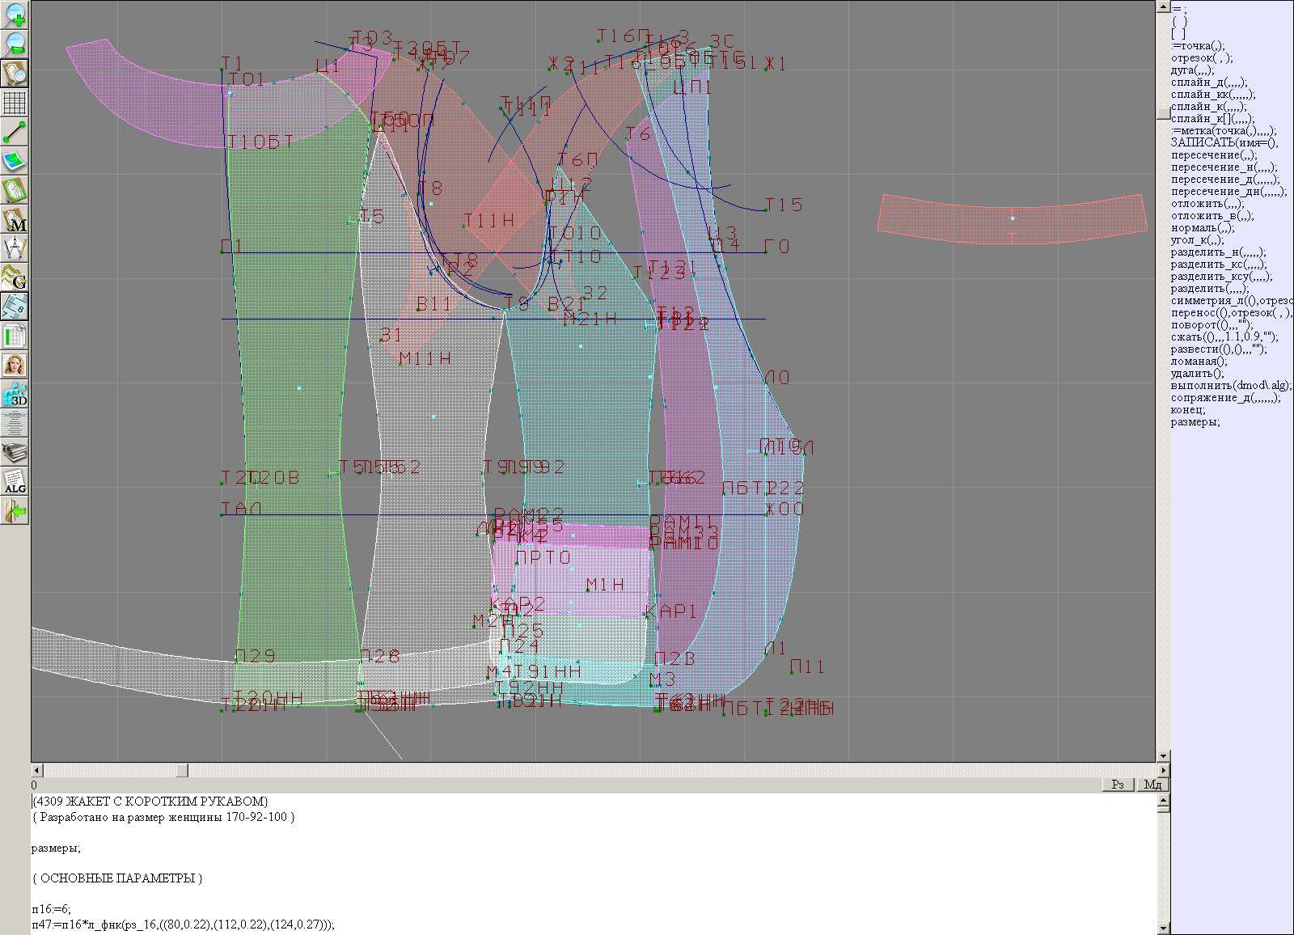Click the zoom in magnifier icon
The width and height of the screenshot is (1294, 935).
[x=15, y=15]
